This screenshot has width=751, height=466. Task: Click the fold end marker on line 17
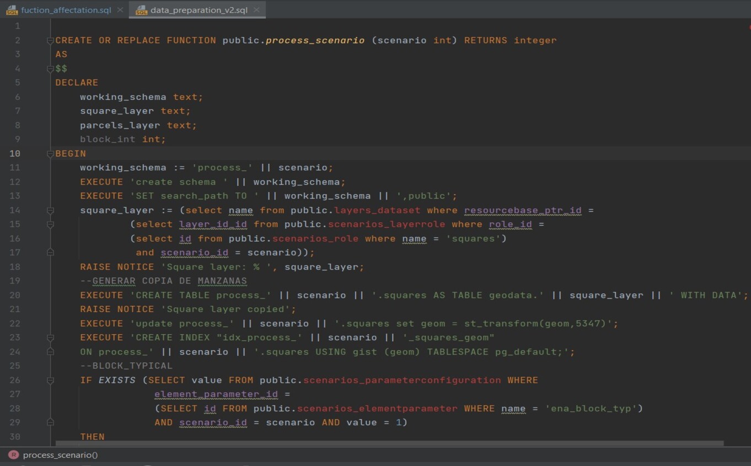tap(50, 253)
